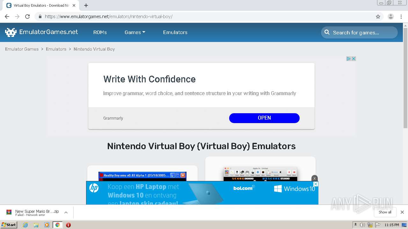Click the Windows 10 logo in banner
This screenshot has height=229, width=408.
[295, 189]
